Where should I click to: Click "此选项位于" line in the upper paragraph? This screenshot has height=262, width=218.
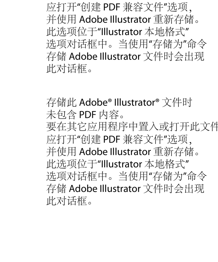click(x=118, y=32)
